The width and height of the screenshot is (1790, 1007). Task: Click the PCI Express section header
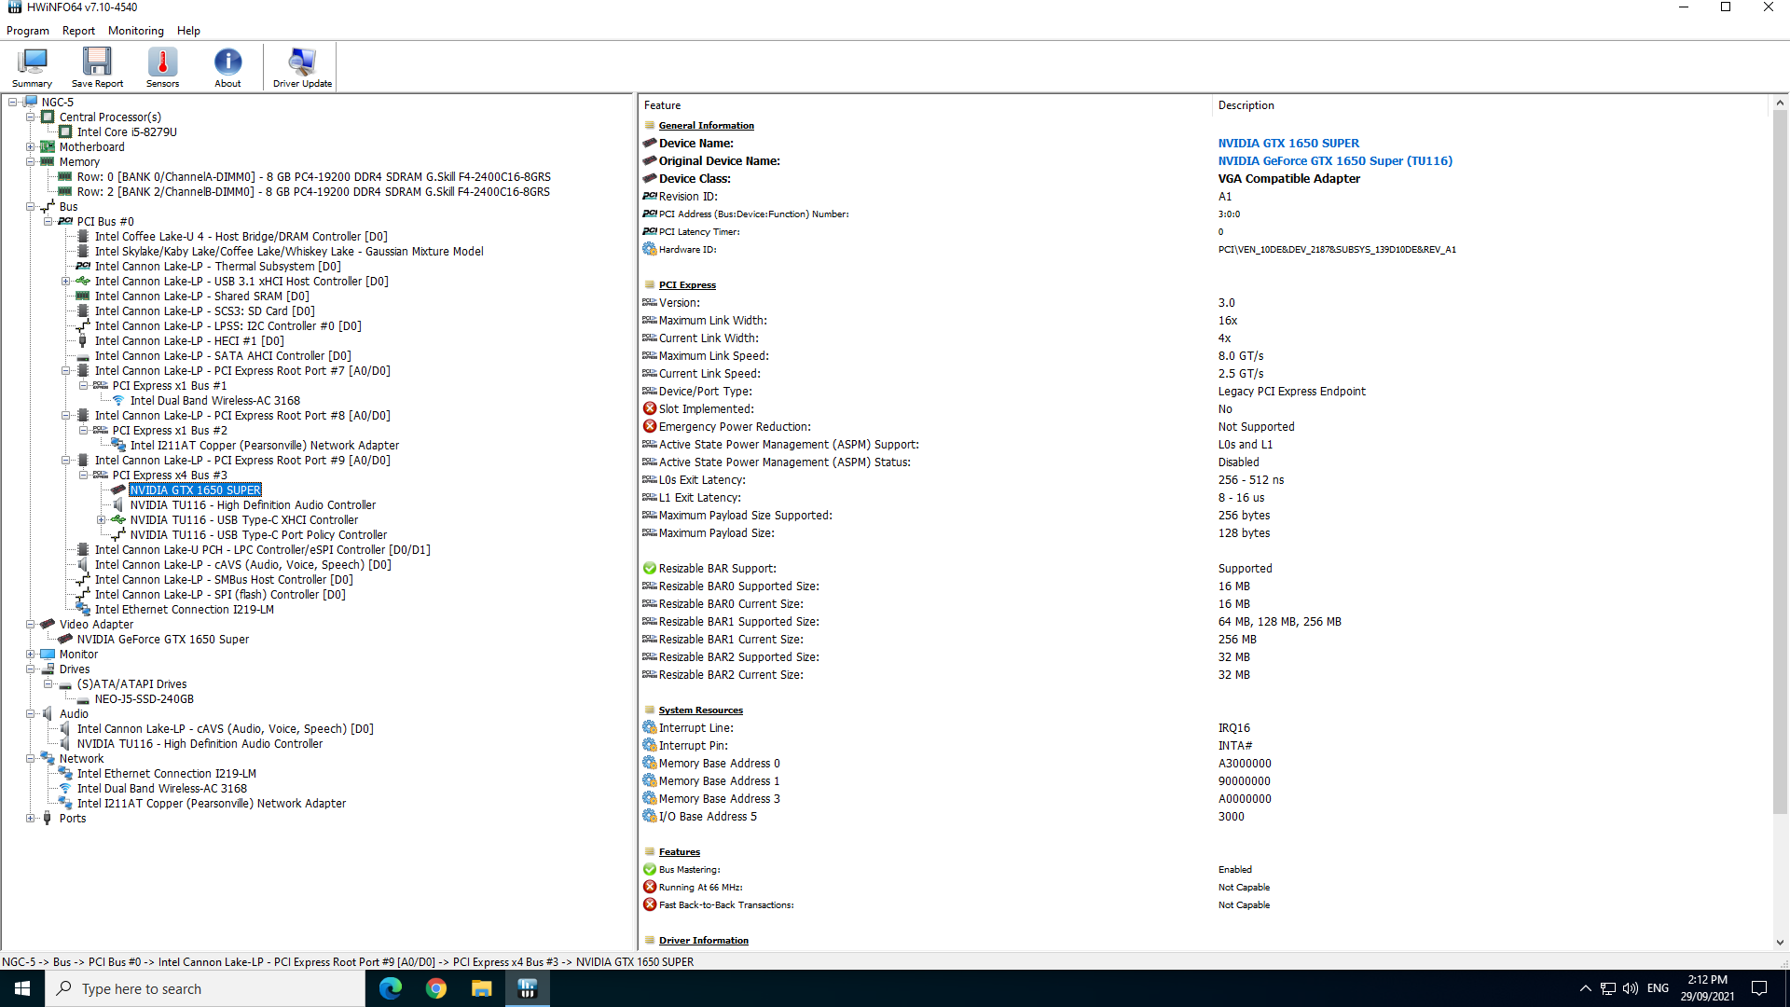pyautogui.click(x=687, y=284)
